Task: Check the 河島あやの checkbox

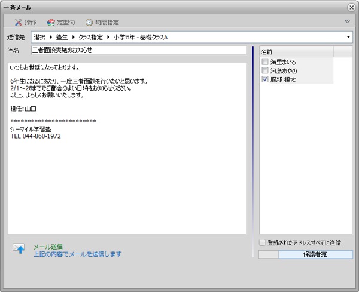Action: [265, 70]
